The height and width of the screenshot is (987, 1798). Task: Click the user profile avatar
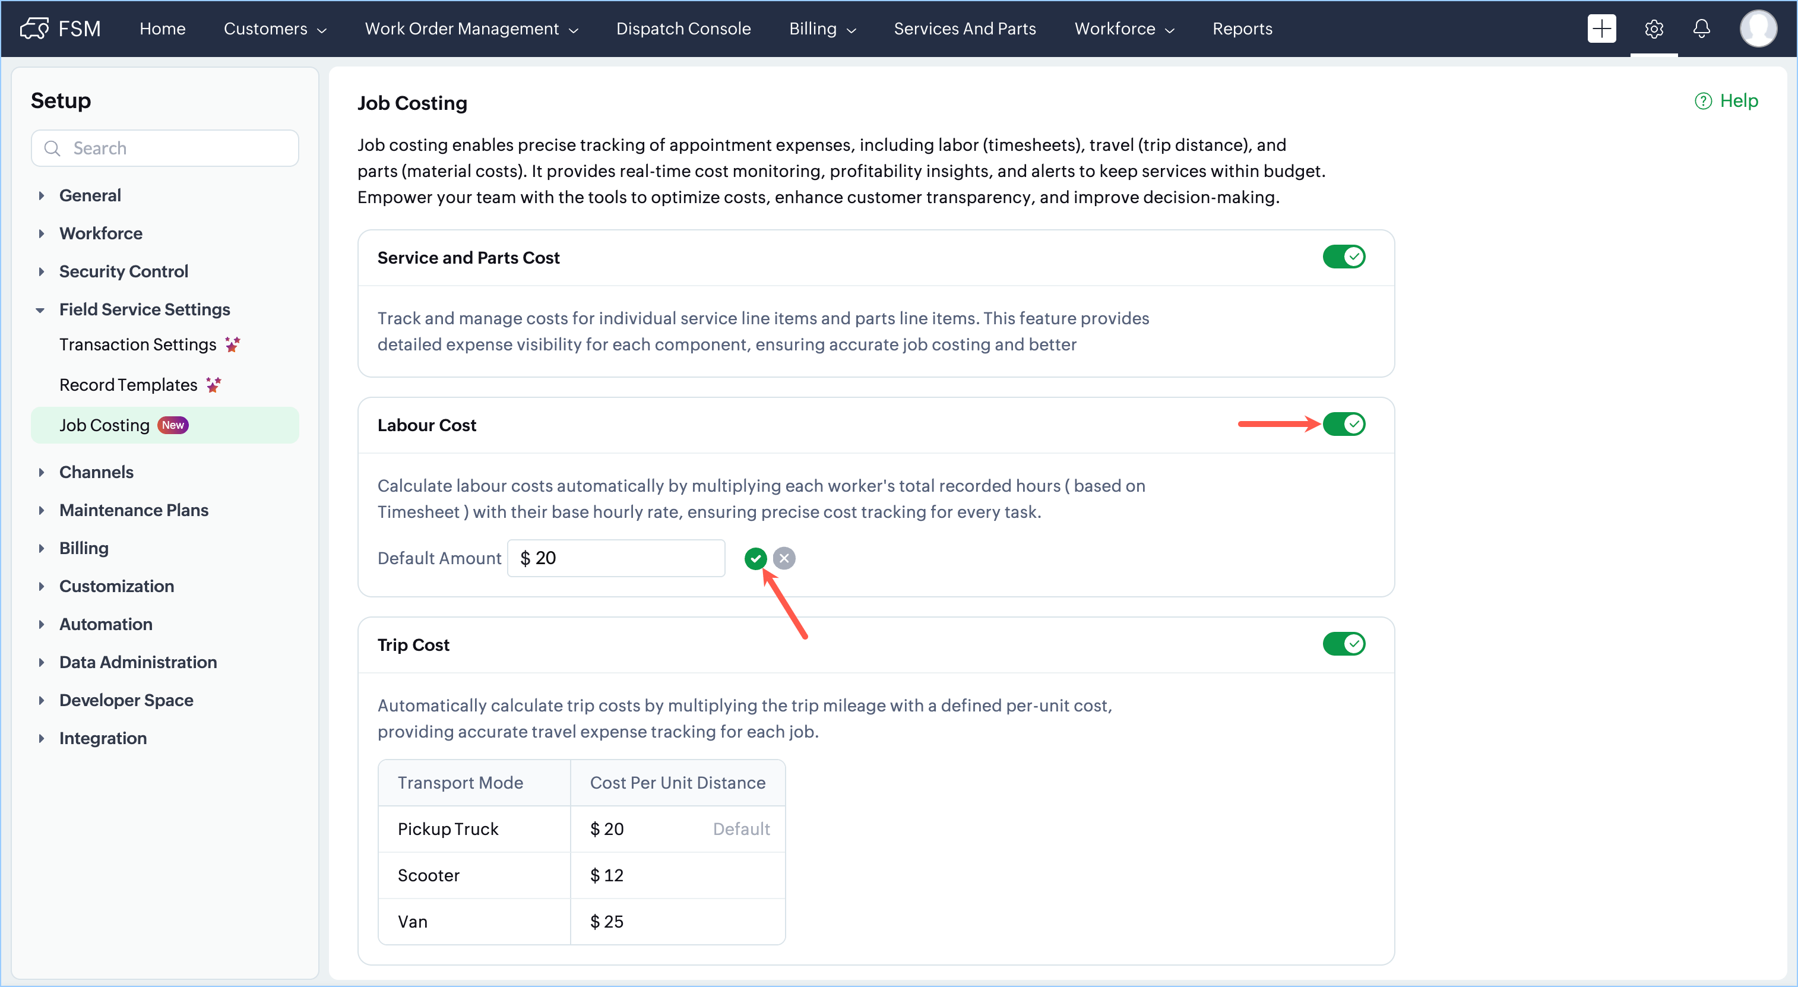[x=1758, y=29]
